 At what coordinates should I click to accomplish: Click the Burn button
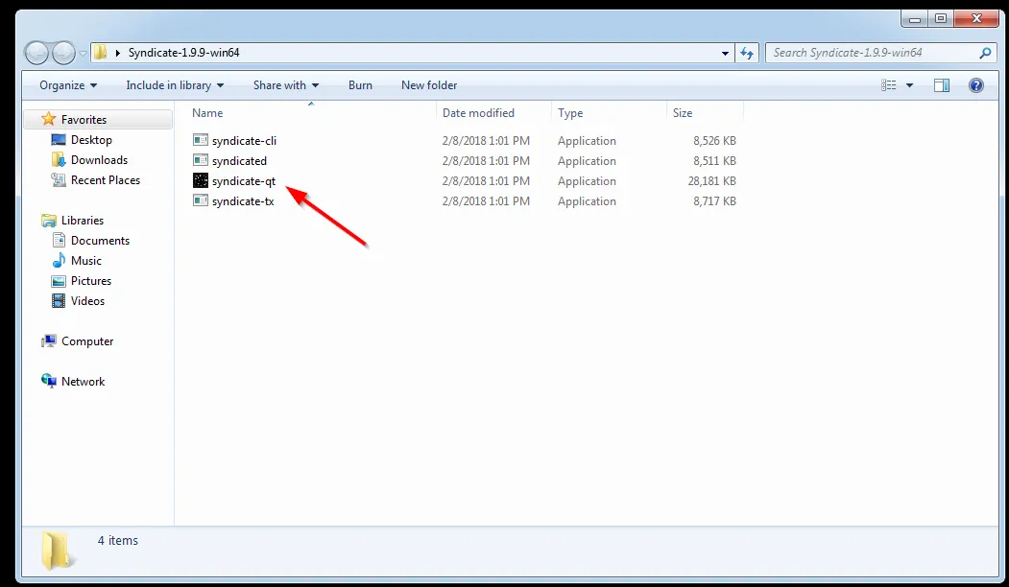(x=360, y=84)
